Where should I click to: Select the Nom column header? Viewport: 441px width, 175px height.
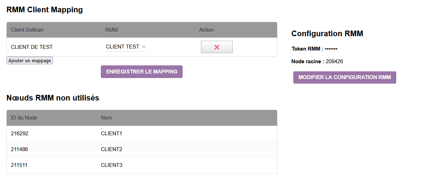point(106,118)
